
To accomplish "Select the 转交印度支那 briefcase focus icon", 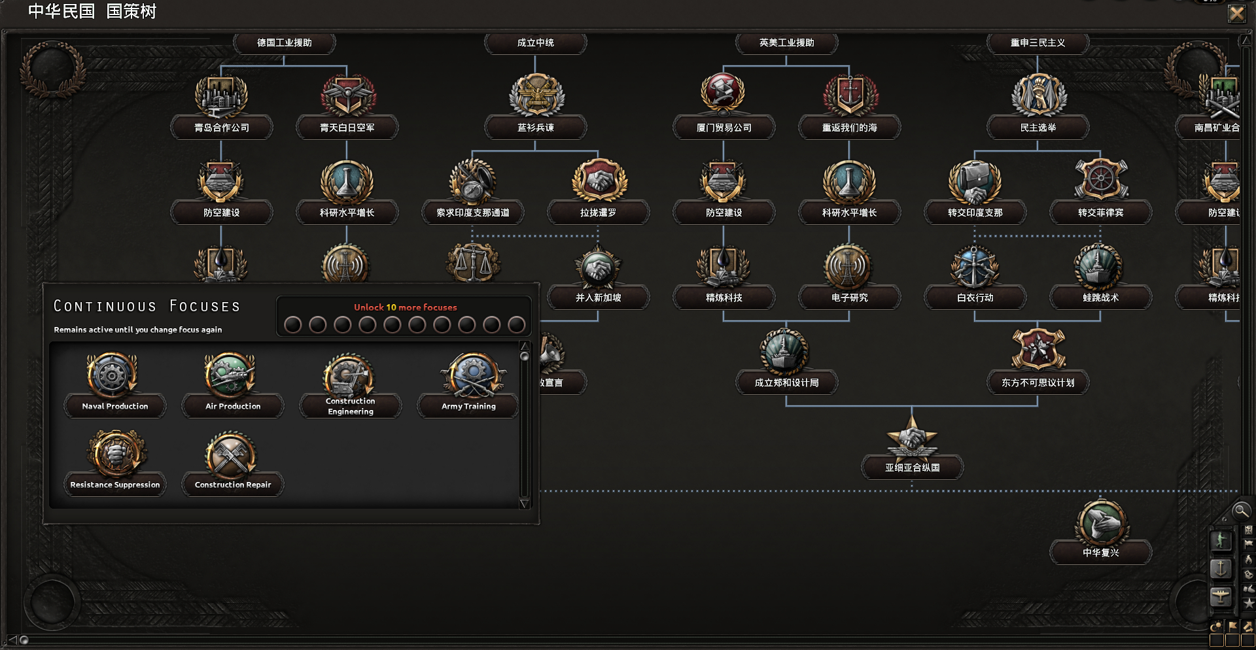I will click(975, 180).
